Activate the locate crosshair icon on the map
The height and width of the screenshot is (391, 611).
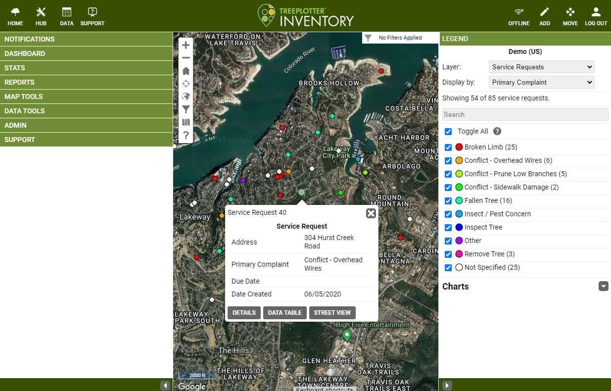point(186,84)
